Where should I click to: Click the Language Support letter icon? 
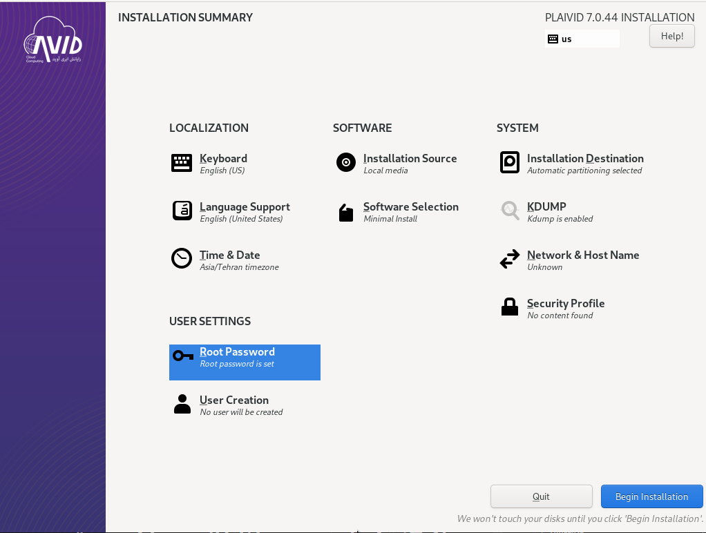[182, 211]
